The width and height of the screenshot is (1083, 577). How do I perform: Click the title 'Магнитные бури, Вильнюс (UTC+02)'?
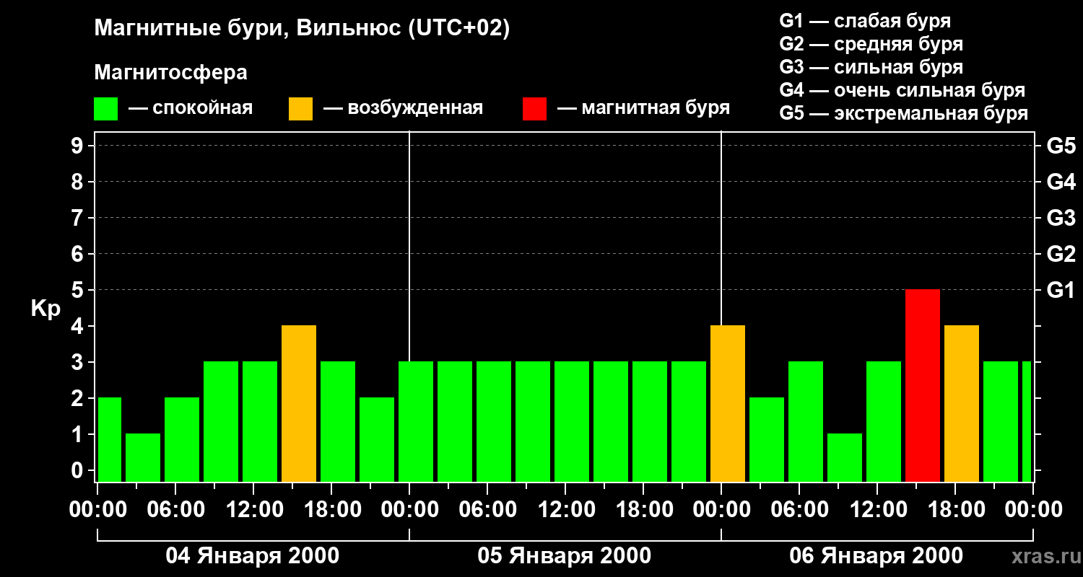(302, 30)
